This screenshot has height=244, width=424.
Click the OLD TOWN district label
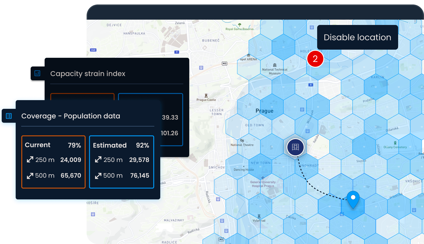click(254, 125)
